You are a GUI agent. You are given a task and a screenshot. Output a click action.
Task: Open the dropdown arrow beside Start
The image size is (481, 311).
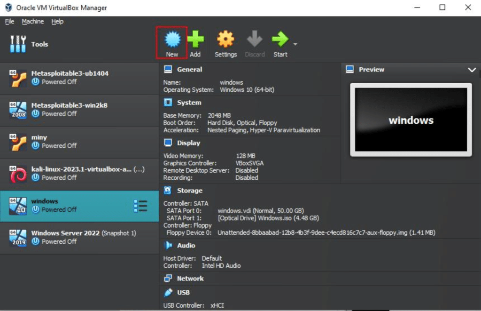coord(295,44)
